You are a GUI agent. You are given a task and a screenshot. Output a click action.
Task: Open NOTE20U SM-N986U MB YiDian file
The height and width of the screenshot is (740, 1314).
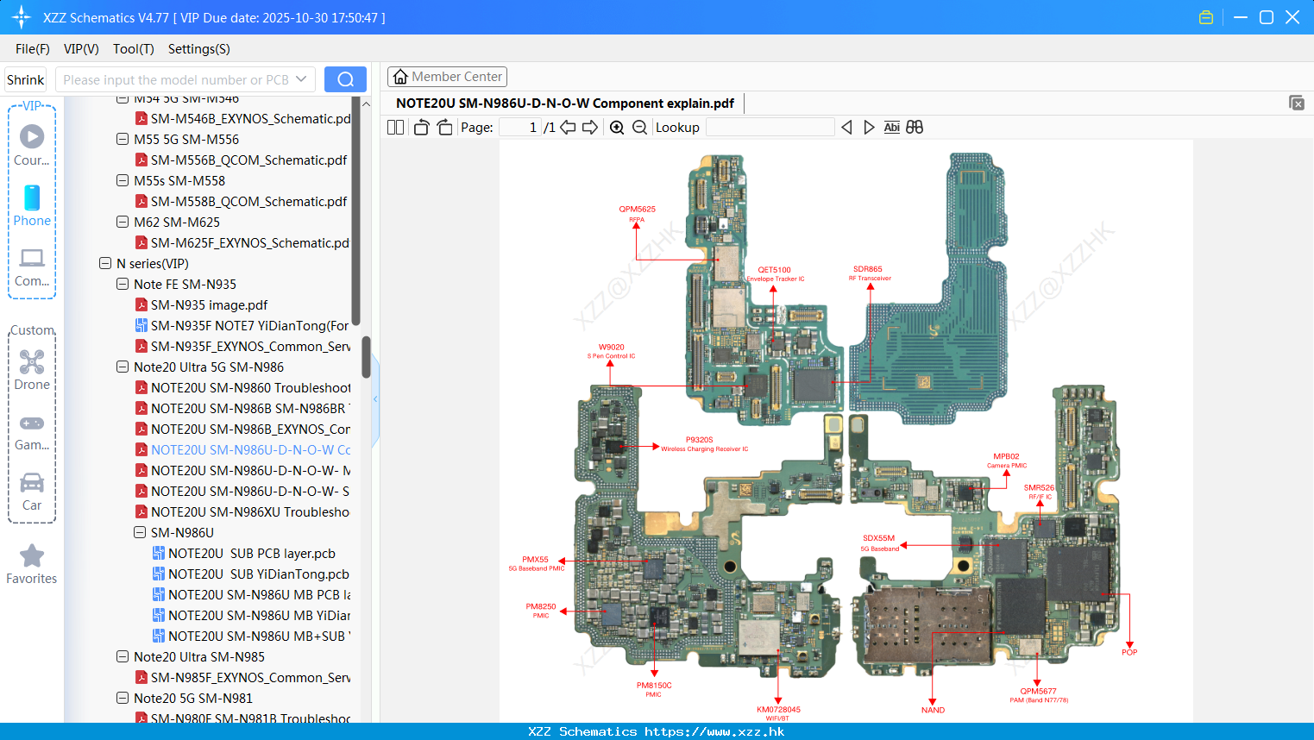click(251, 615)
